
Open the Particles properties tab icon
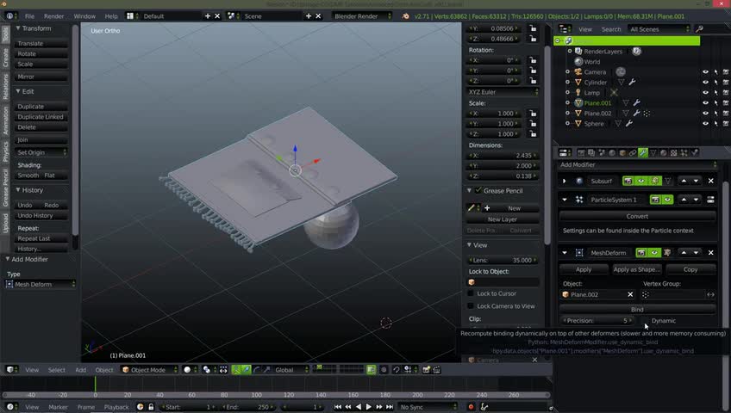pos(684,152)
